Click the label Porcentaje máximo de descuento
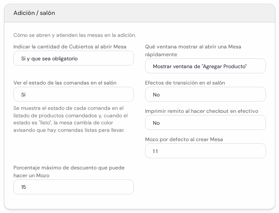This screenshot has height=213, width=279. coord(69,172)
